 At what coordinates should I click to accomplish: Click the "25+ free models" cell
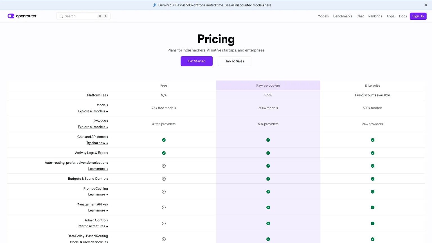[164, 108]
